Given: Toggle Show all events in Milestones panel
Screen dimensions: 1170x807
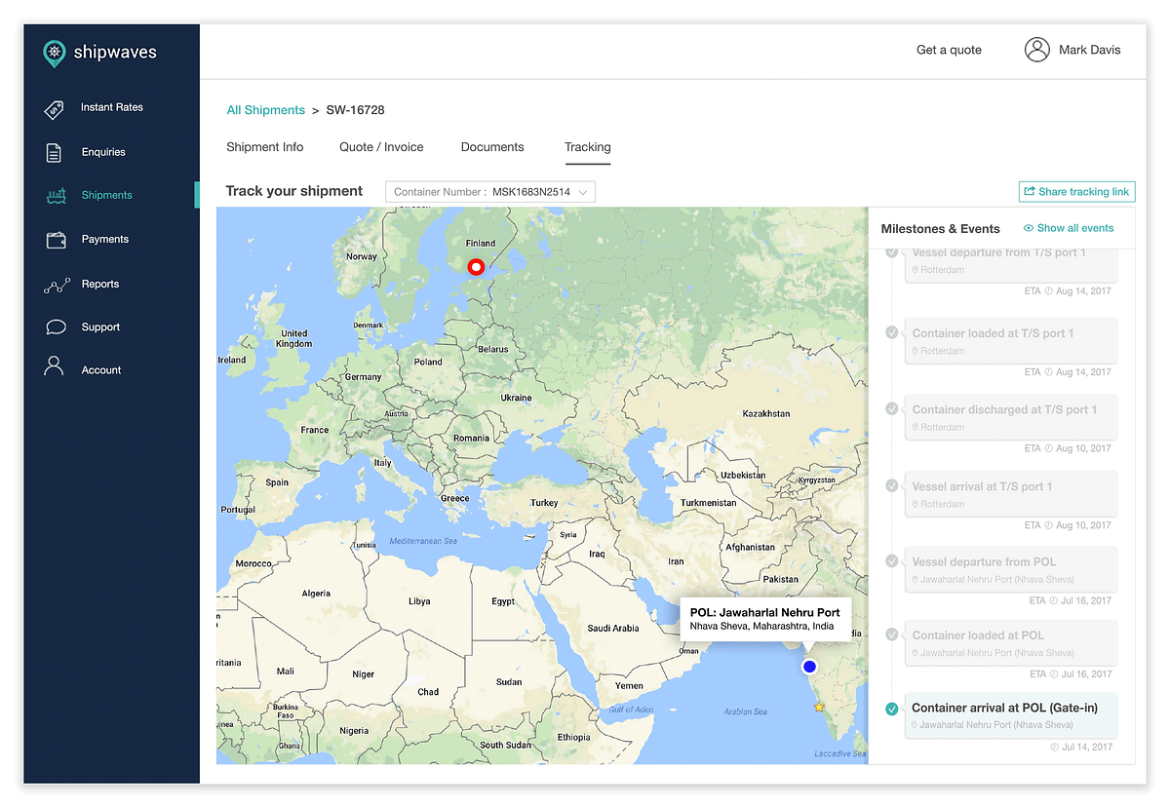Looking at the screenshot, I should (1068, 227).
